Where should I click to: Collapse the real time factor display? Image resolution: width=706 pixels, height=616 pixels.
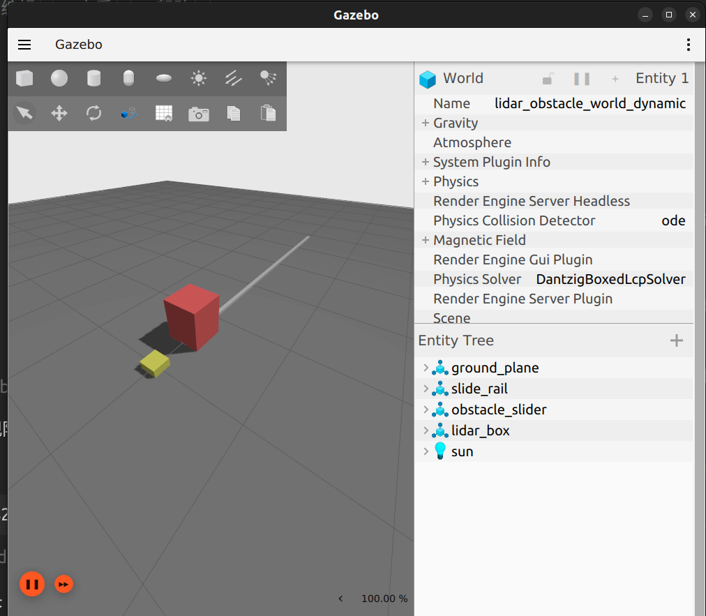click(340, 599)
